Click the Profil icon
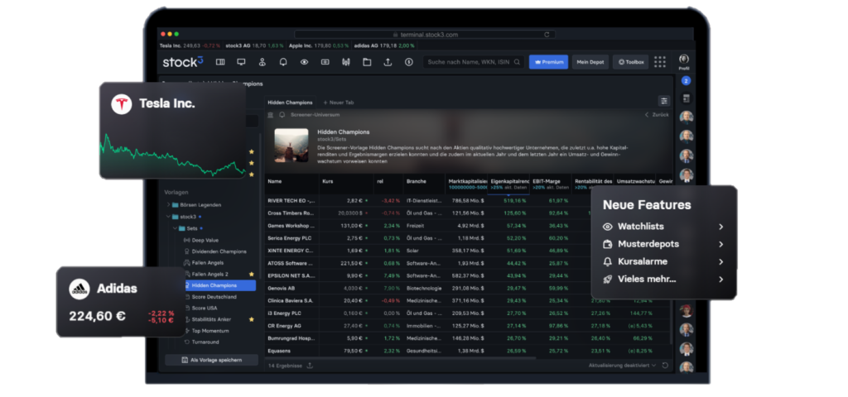The width and height of the screenshot is (848, 397). tap(684, 60)
